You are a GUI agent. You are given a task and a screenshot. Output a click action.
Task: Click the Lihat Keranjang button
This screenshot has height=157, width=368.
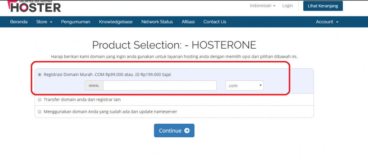tap(323, 6)
